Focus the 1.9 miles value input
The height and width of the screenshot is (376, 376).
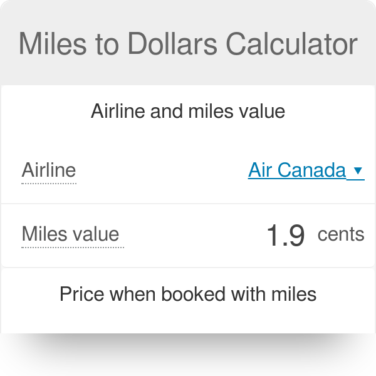(x=285, y=235)
